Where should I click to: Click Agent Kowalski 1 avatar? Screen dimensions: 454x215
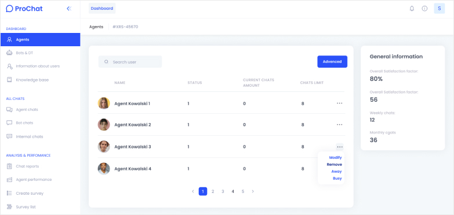coord(104,103)
